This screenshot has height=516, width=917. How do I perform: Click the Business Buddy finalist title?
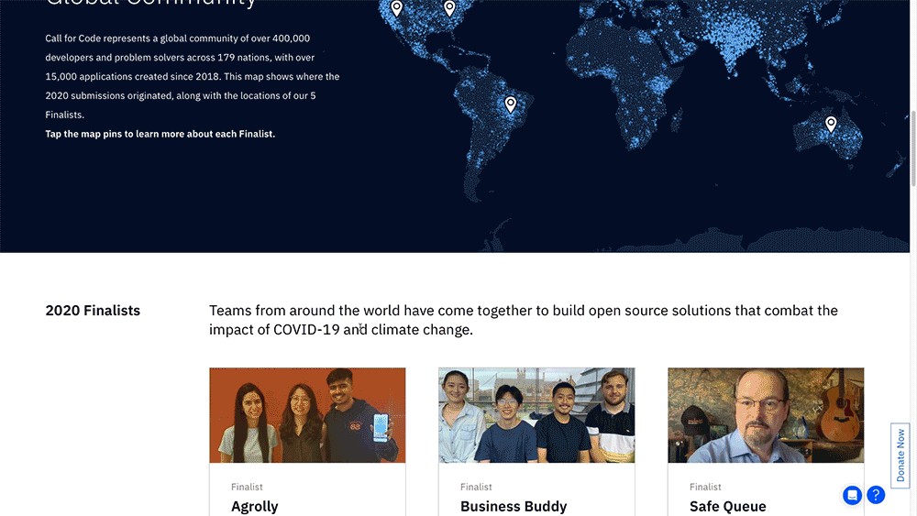pyautogui.click(x=514, y=506)
